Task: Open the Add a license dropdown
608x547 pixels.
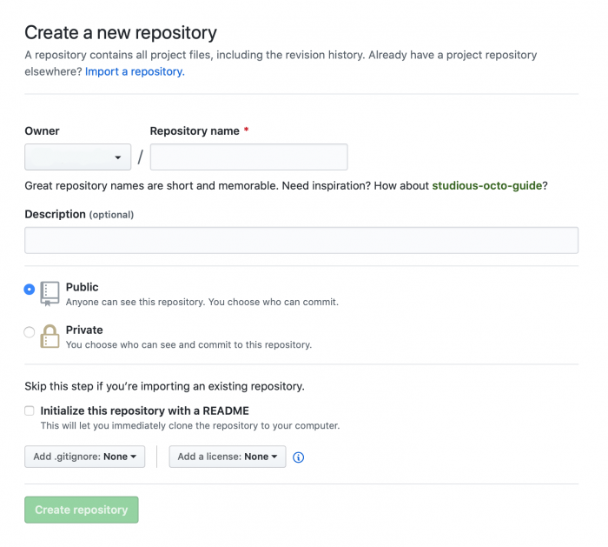Action: pyautogui.click(x=228, y=457)
